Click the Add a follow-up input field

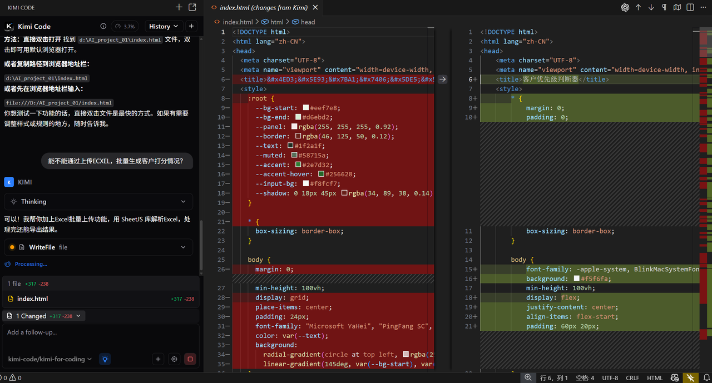tap(100, 332)
